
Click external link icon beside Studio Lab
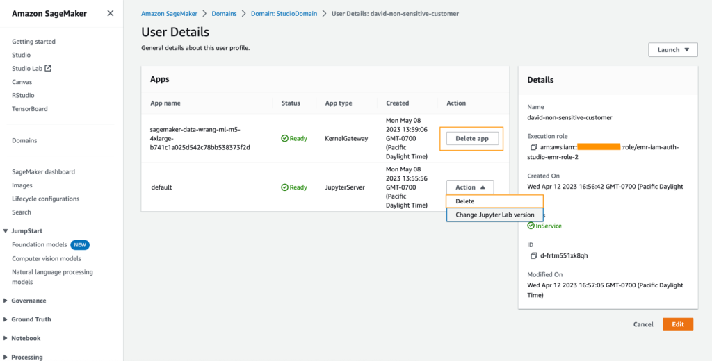click(x=48, y=69)
